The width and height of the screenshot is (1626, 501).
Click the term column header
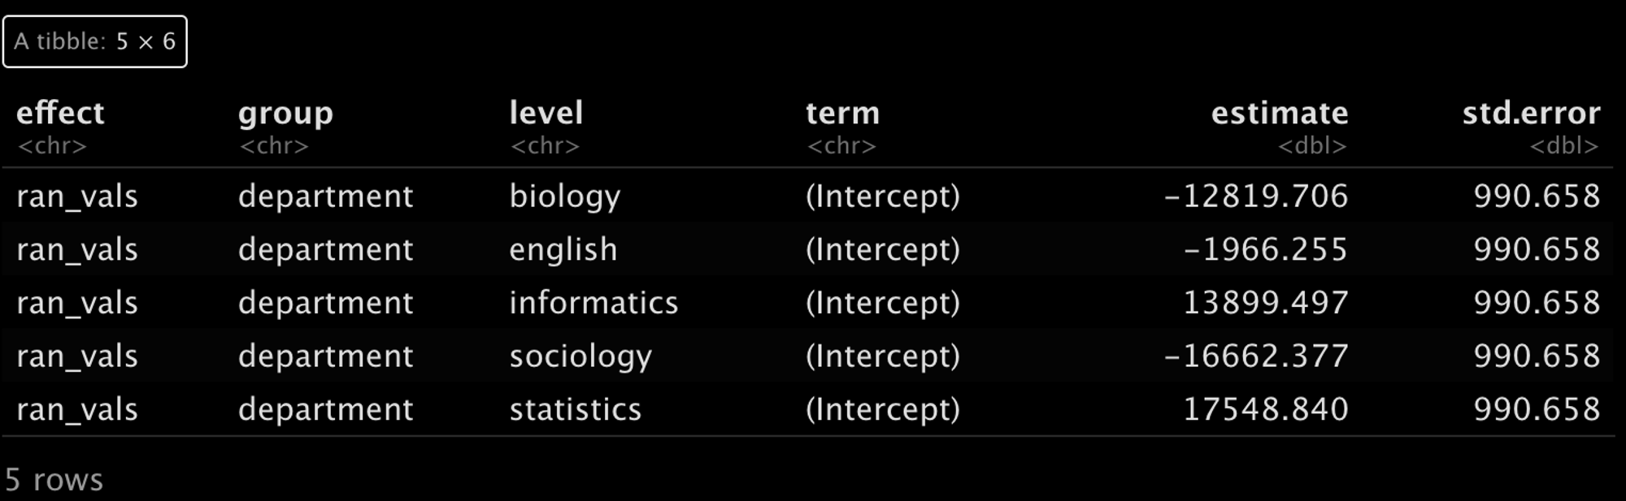(842, 113)
